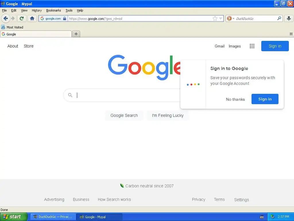Click the 2:37 PM taskbar clock
Screen dimensions: 294x221
(283, 217)
